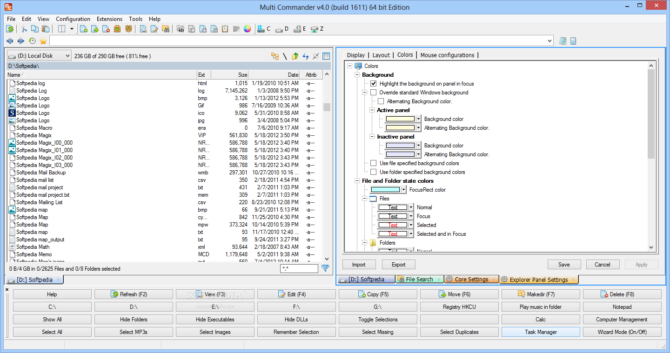Click the color wheel icon in toolbar
Viewport: 670px width, 353px height.
(x=247, y=29)
